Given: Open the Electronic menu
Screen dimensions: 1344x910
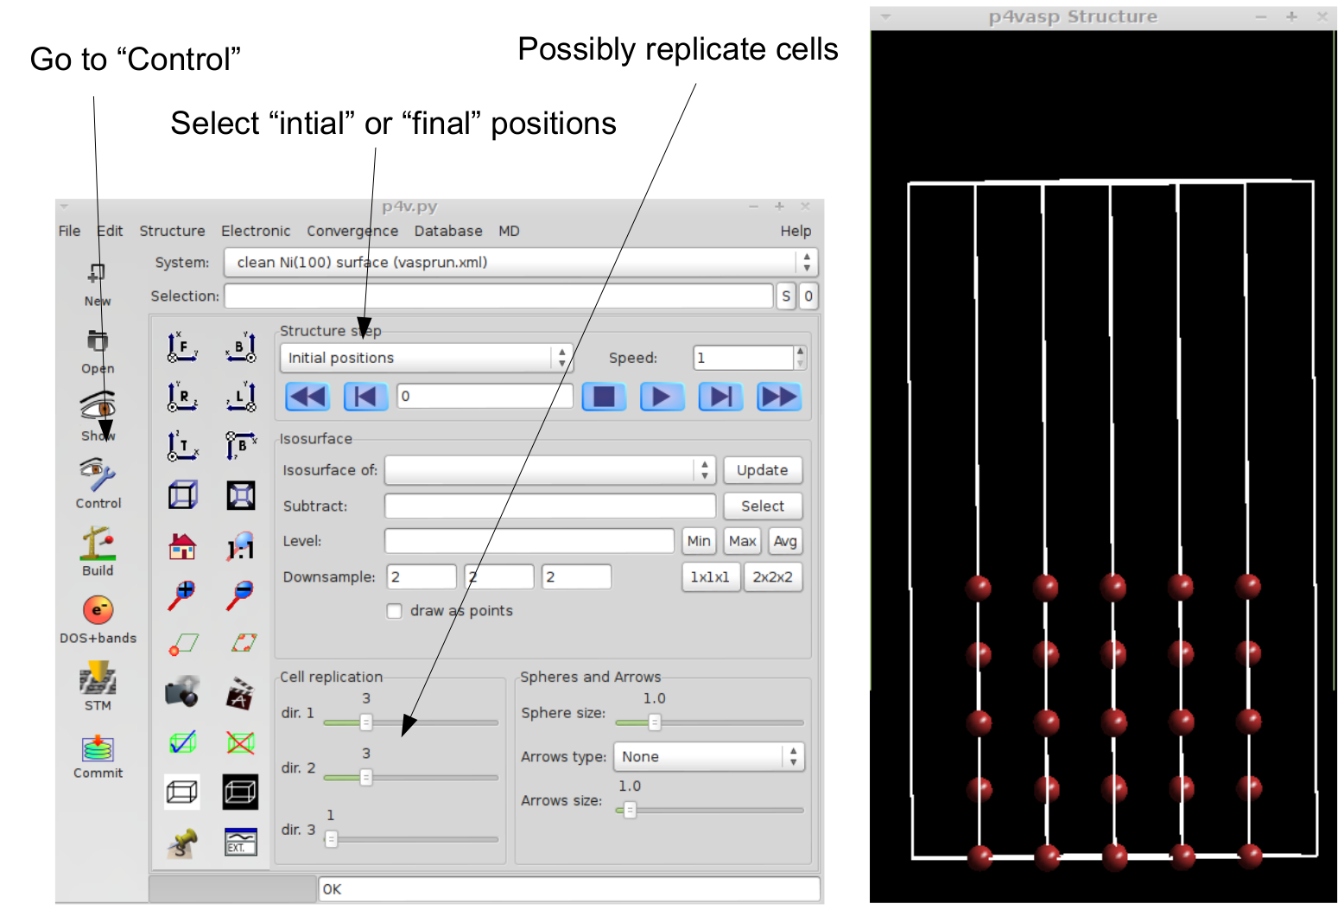Looking at the screenshot, I should [255, 231].
